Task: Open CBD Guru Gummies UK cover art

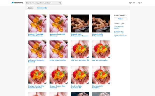Action: pyautogui.click(x=80, y=49)
